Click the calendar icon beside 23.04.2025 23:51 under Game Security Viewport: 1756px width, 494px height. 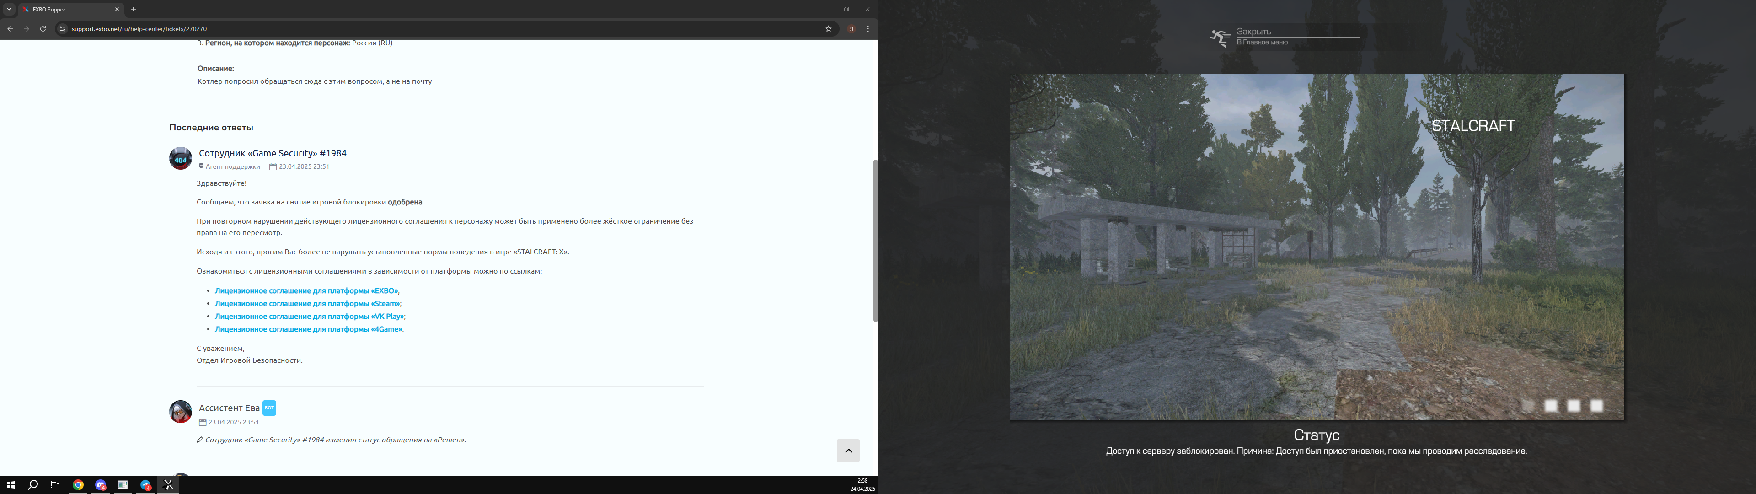click(x=273, y=166)
